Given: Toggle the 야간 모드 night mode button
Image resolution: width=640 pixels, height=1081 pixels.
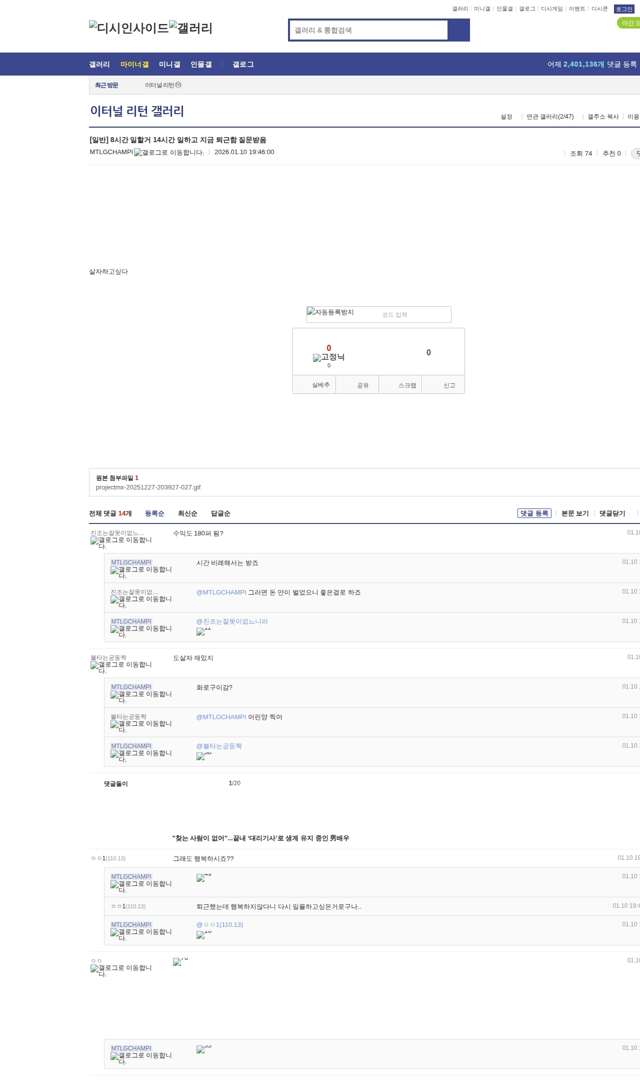Looking at the screenshot, I should point(629,23).
